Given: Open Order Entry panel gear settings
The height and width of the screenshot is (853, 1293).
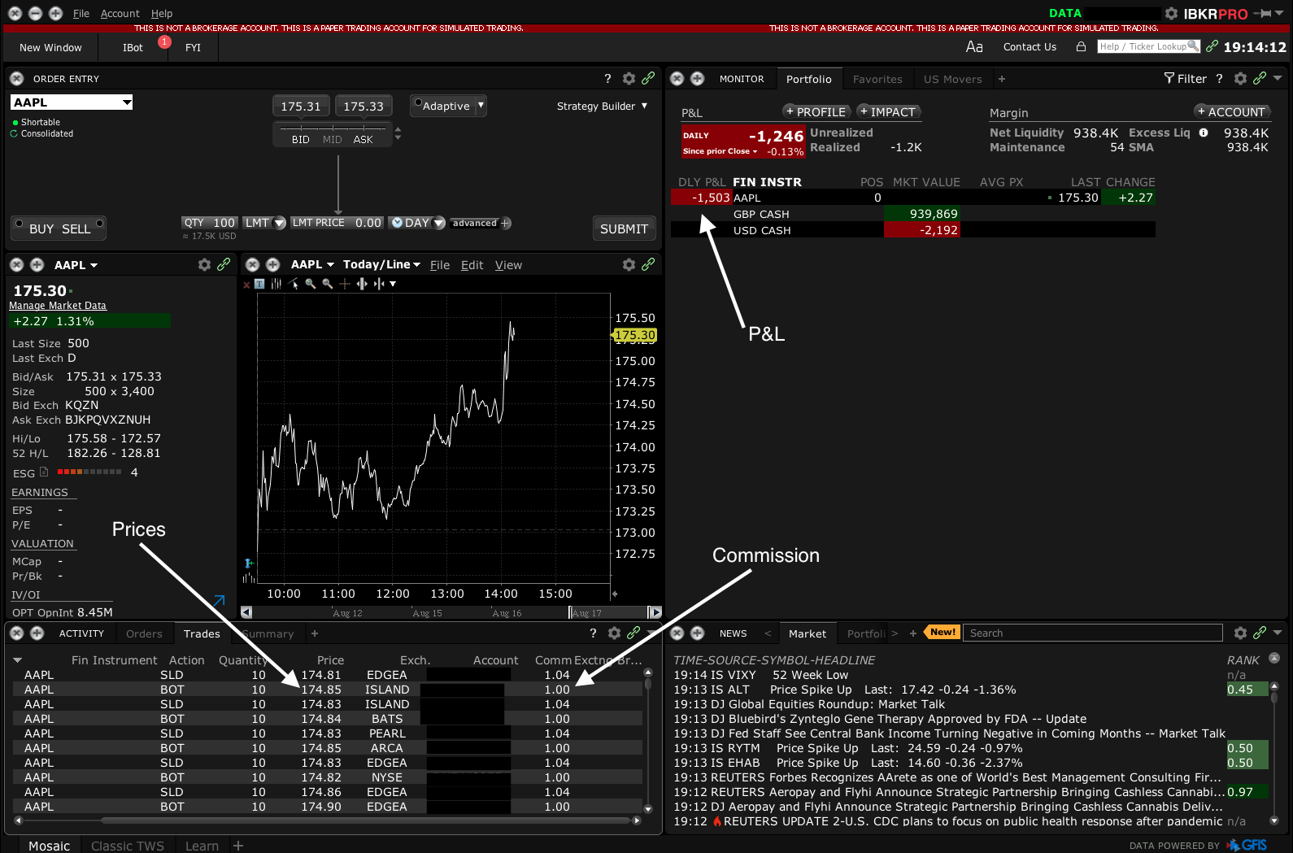Looking at the screenshot, I should (x=629, y=78).
